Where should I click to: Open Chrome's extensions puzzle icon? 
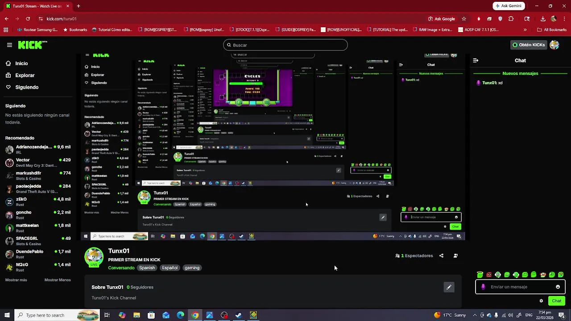point(511,19)
